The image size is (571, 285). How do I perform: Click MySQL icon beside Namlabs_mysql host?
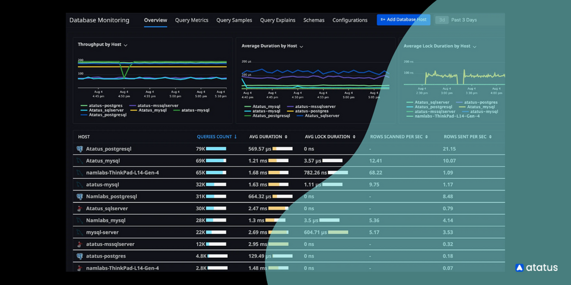pyautogui.click(x=80, y=220)
